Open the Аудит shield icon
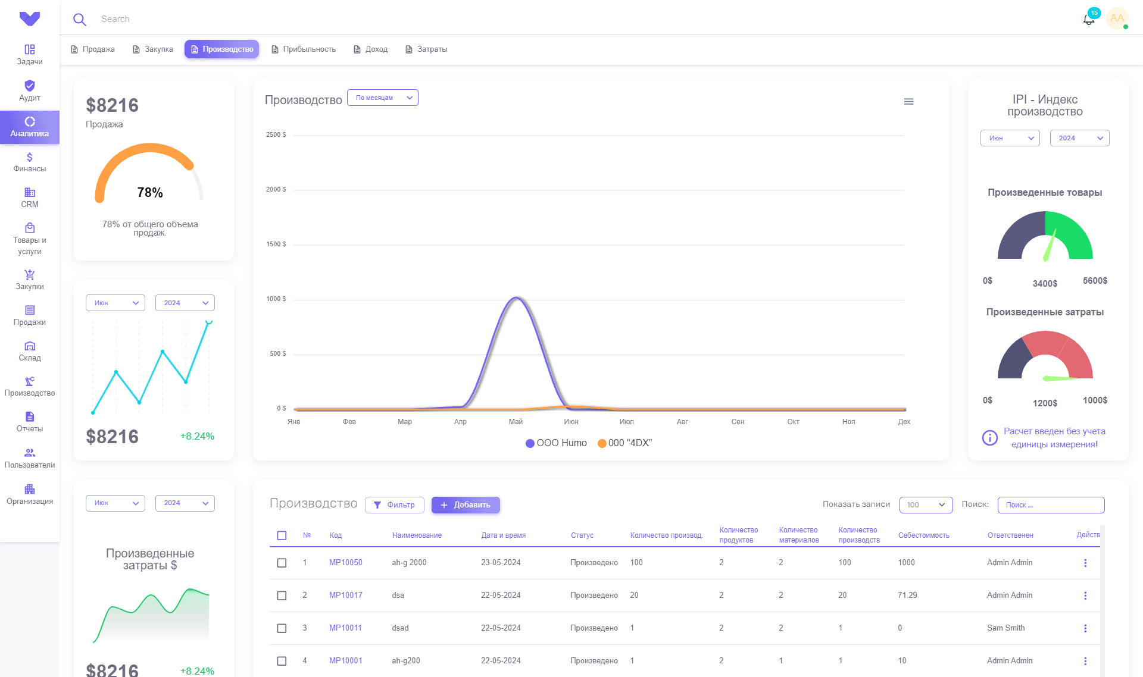The width and height of the screenshot is (1143, 677). (30, 86)
